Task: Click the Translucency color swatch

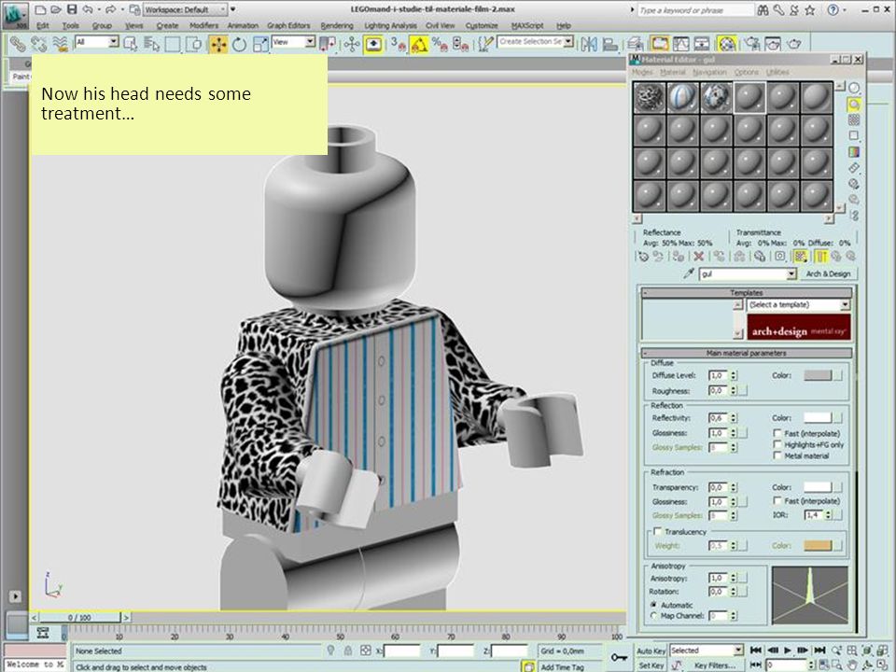Action: (x=818, y=546)
